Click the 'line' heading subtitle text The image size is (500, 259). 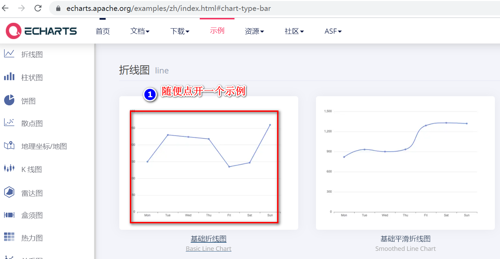click(x=162, y=71)
